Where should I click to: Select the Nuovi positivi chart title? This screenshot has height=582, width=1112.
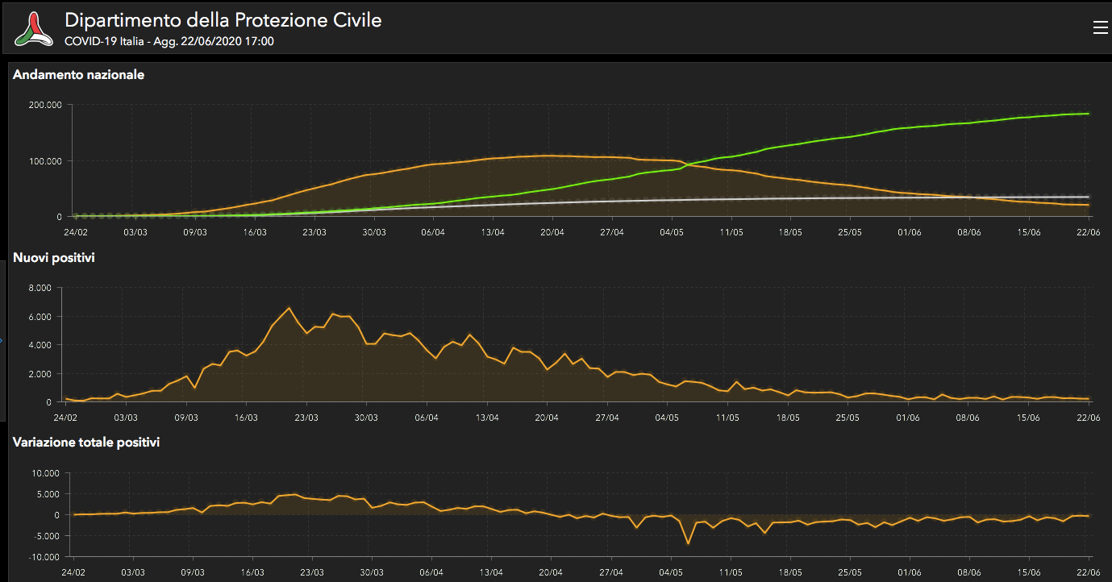click(x=53, y=258)
